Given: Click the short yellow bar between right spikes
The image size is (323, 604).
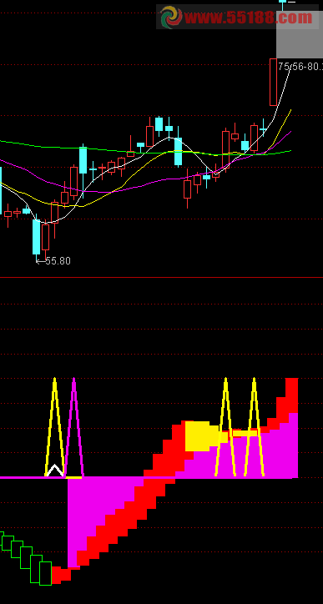Looking at the screenshot, I should coord(245,433).
